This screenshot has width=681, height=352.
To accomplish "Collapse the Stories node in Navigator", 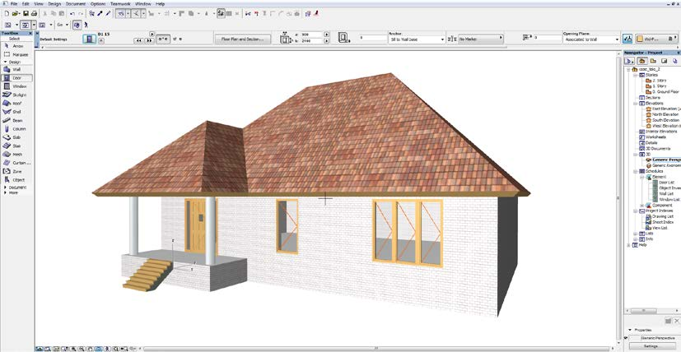I will [x=635, y=75].
